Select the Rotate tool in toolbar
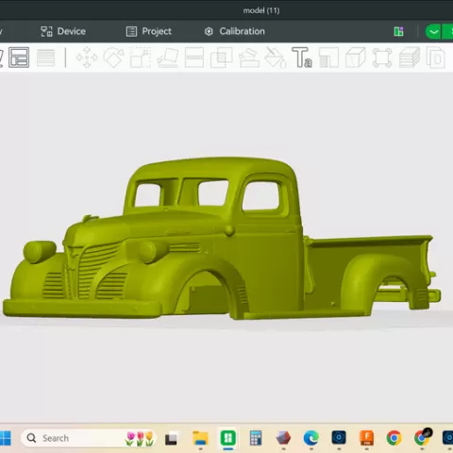The height and width of the screenshot is (453, 453). tap(113, 58)
